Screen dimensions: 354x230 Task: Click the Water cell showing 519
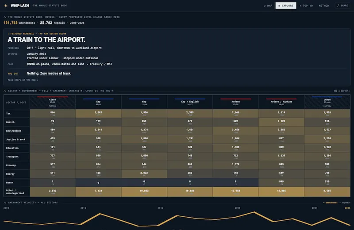point(327,183)
